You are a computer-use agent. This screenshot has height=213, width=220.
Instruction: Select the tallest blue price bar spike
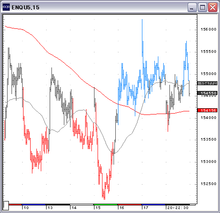click(142, 38)
